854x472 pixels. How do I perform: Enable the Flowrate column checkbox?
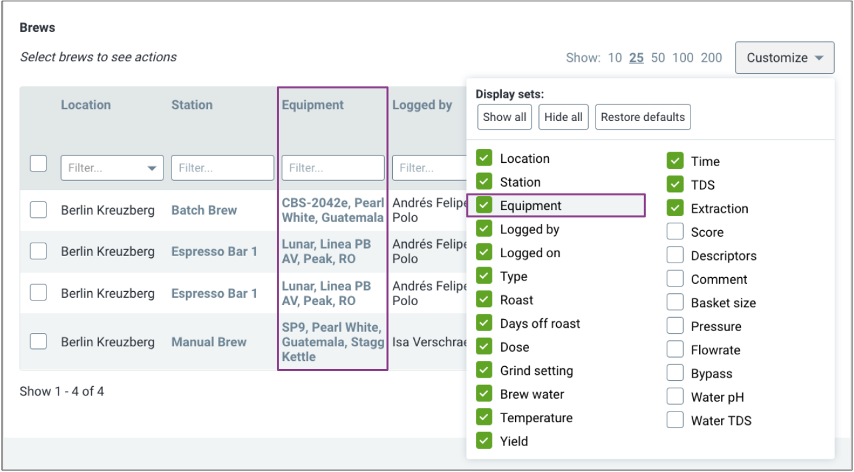coord(675,350)
